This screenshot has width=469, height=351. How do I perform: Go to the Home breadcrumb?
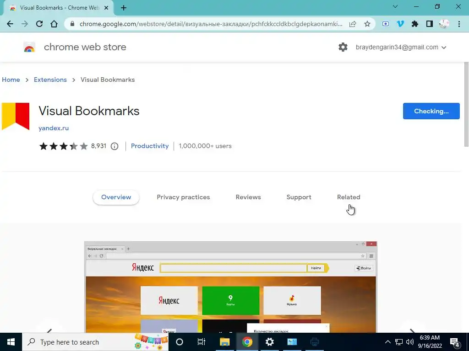click(11, 80)
